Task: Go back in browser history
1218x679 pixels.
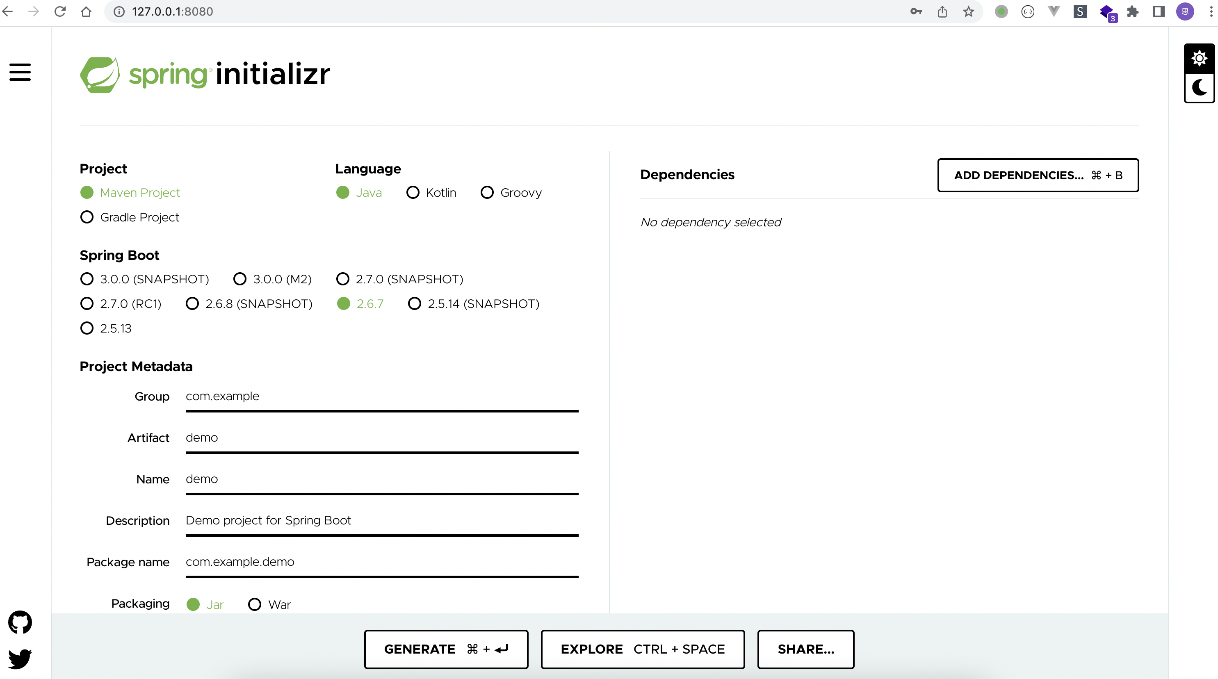Action: 7,11
